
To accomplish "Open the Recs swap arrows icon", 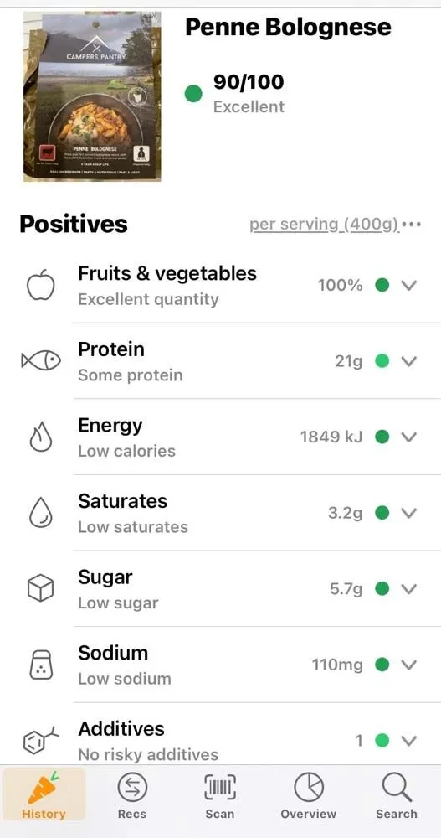I will pyautogui.click(x=132, y=789).
